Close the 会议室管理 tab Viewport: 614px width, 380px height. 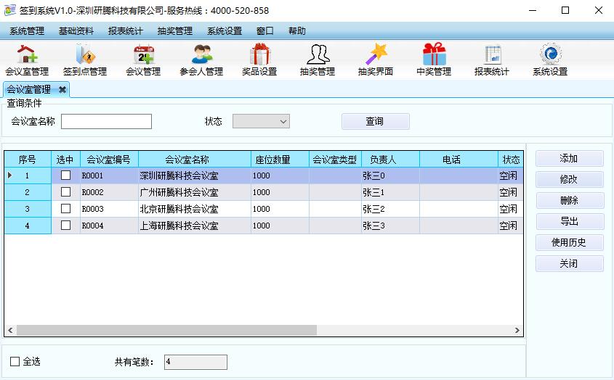click(62, 90)
